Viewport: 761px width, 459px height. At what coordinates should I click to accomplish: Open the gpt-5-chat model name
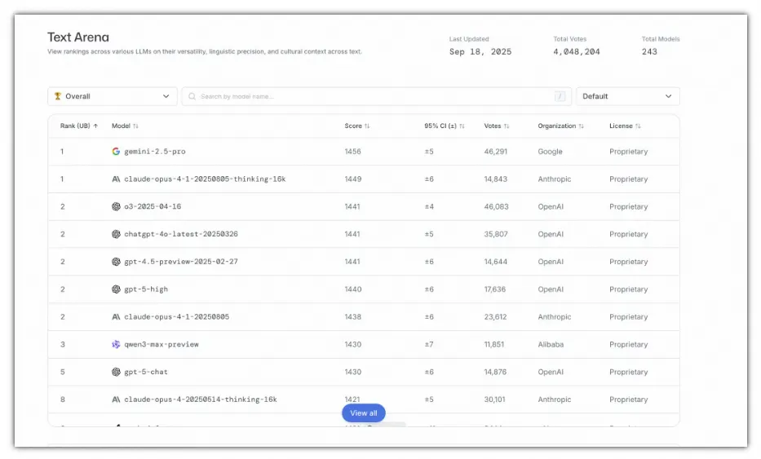(146, 372)
